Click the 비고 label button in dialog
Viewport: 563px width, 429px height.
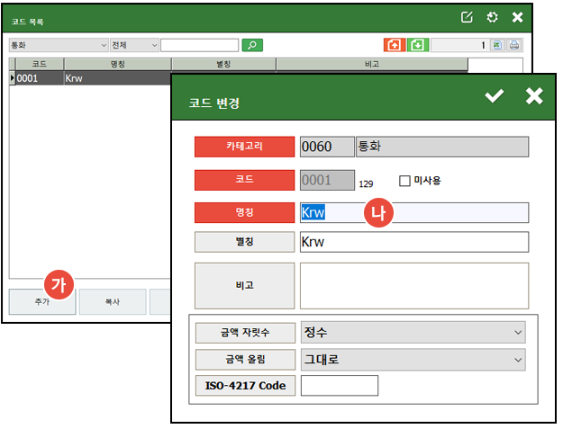pos(244,286)
